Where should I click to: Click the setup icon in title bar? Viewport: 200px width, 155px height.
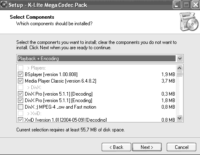pos(4,5)
